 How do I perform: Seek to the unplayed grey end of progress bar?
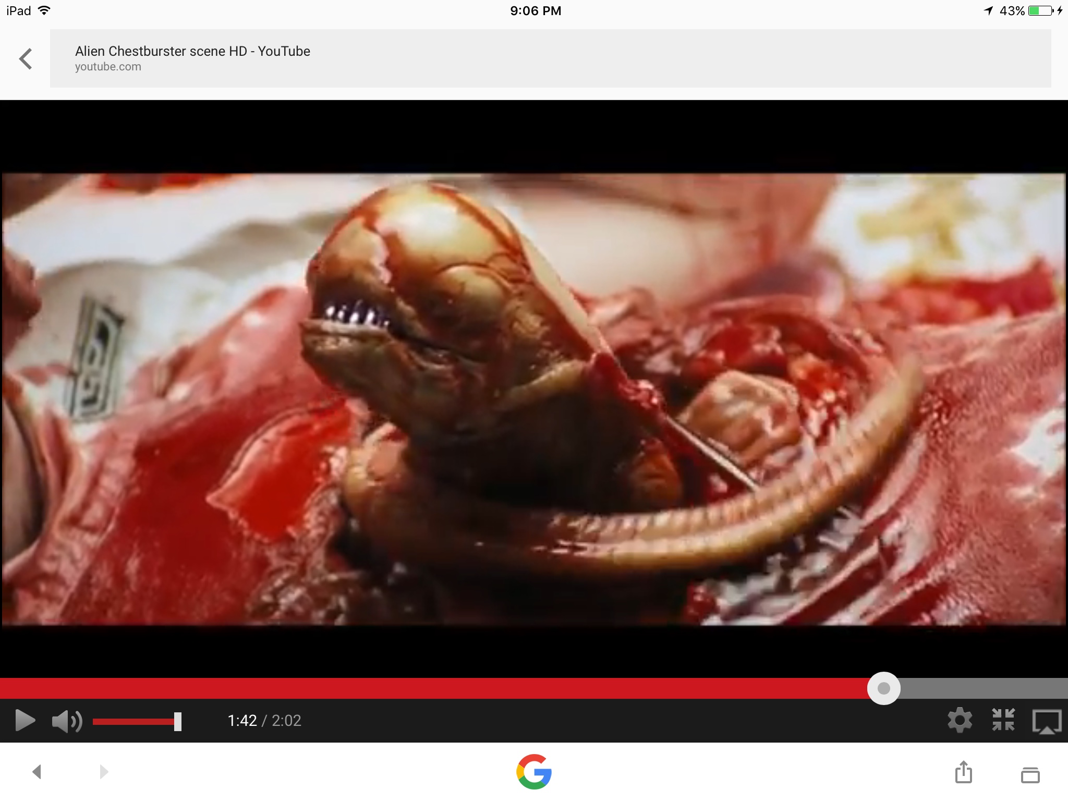tap(984, 688)
